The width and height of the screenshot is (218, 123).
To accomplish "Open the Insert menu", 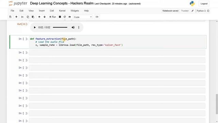I will point(42,11).
